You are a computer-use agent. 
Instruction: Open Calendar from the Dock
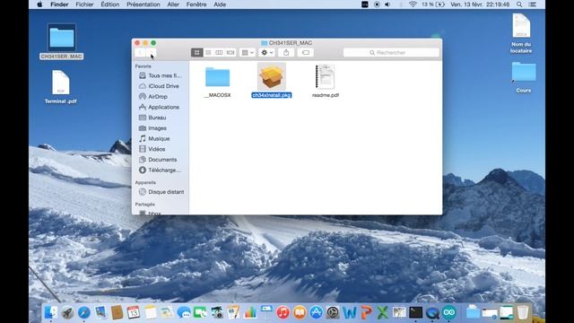click(134, 312)
